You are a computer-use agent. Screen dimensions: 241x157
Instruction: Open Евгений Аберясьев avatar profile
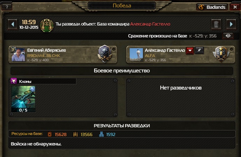point(18,55)
